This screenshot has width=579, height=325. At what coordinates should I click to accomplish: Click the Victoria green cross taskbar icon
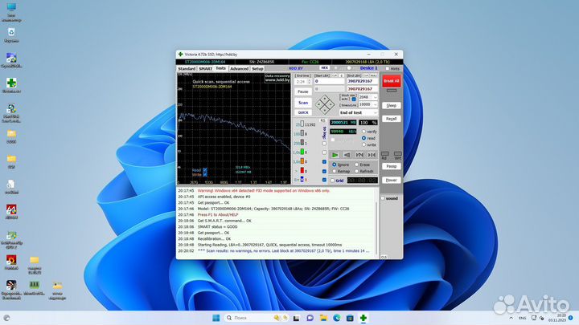click(363, 318)
